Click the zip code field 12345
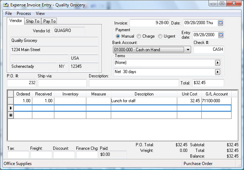244x170 pixels. [x=84, y=67]
